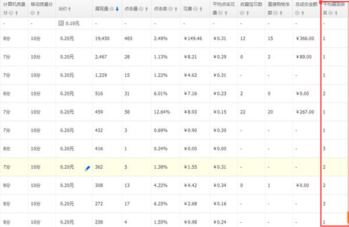The image size is (349, 227).
Task: Click help icon under 收藏宝贝数 header
Action: pyautogui.click(x=242, y=13)
